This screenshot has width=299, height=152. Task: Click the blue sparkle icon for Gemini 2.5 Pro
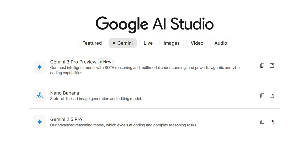pyautogui.click(x=40, y=122)
